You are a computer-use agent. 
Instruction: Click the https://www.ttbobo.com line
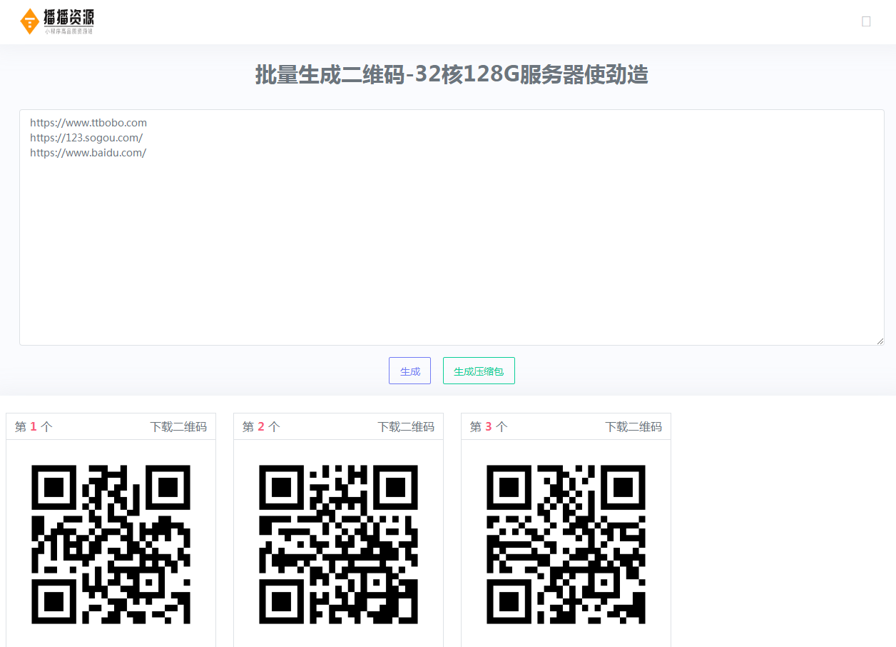(88, 123)
